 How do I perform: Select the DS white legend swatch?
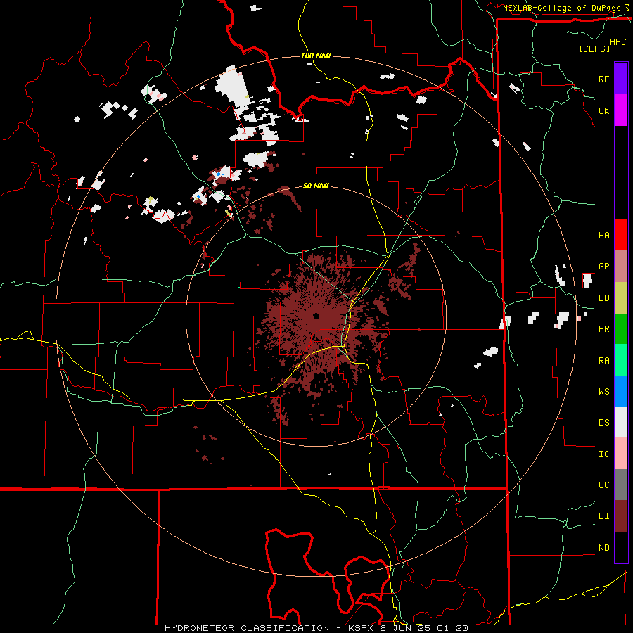point(621,422)
